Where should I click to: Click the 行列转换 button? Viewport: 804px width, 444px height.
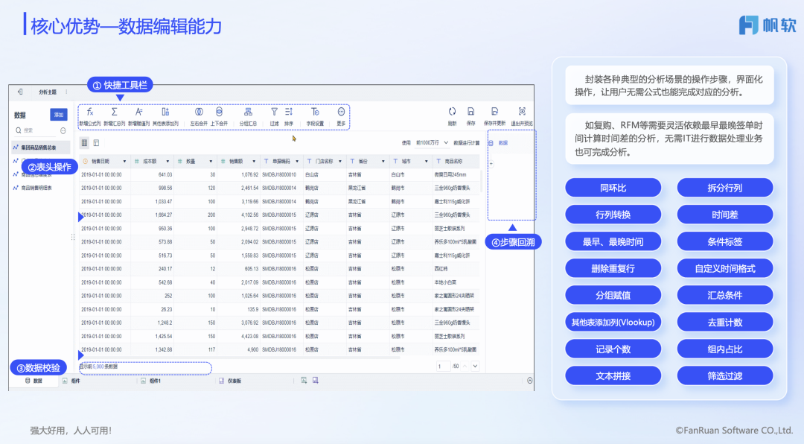[x=613, y=215]
